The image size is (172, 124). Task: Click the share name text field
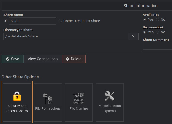[x=32, y=21]
